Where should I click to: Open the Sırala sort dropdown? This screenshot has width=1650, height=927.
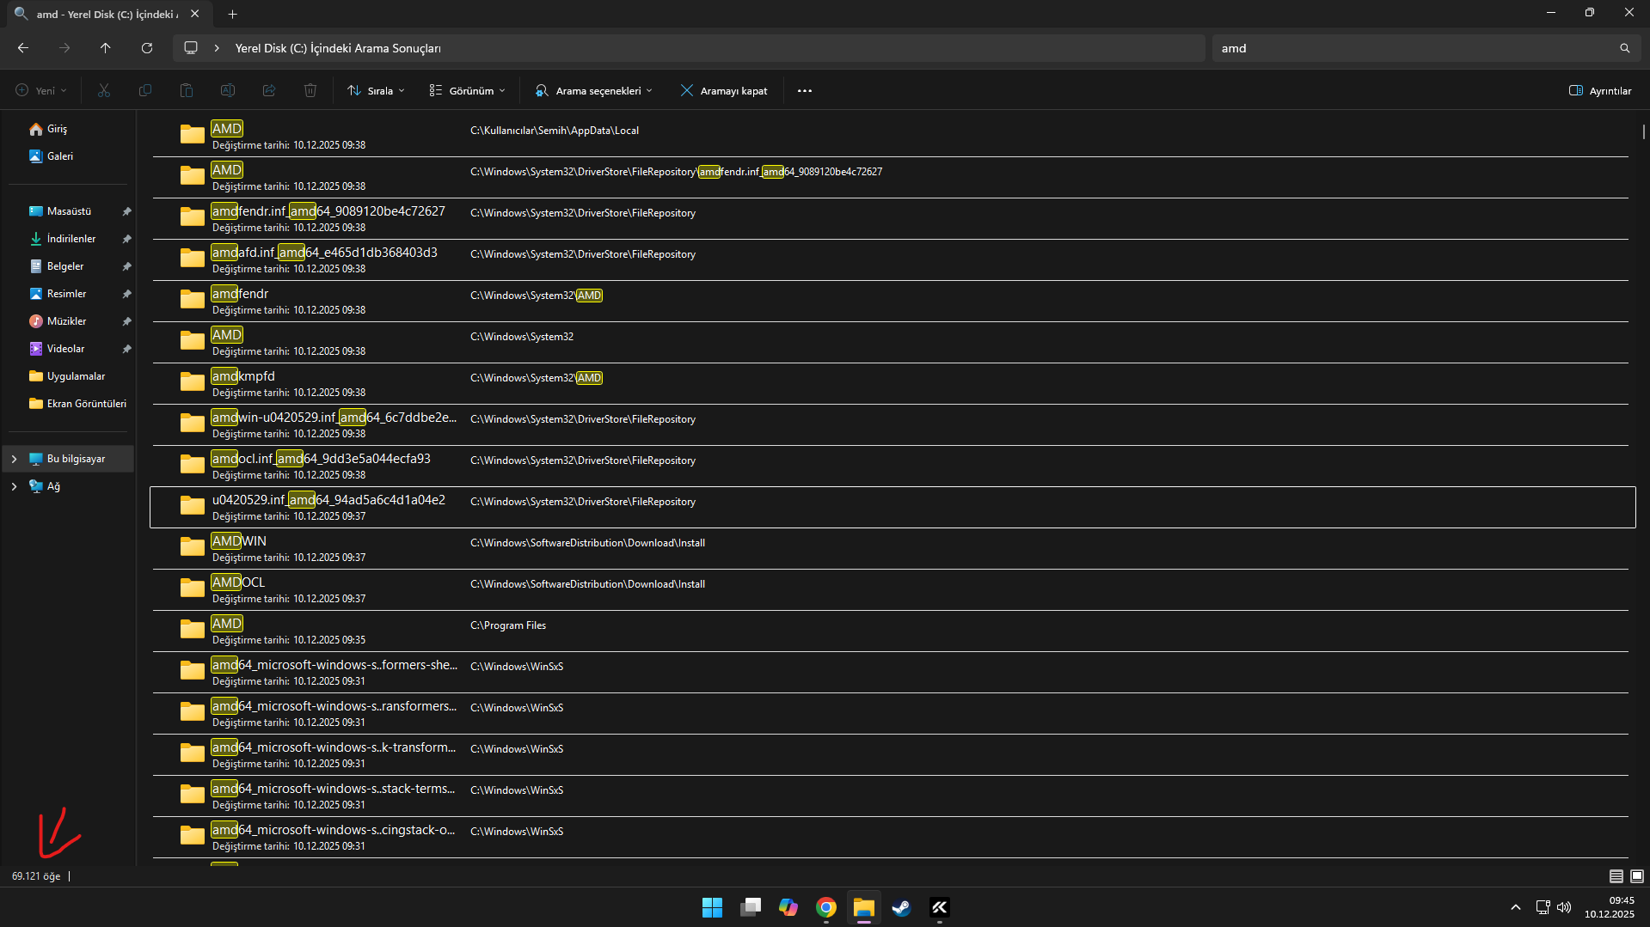376,90
